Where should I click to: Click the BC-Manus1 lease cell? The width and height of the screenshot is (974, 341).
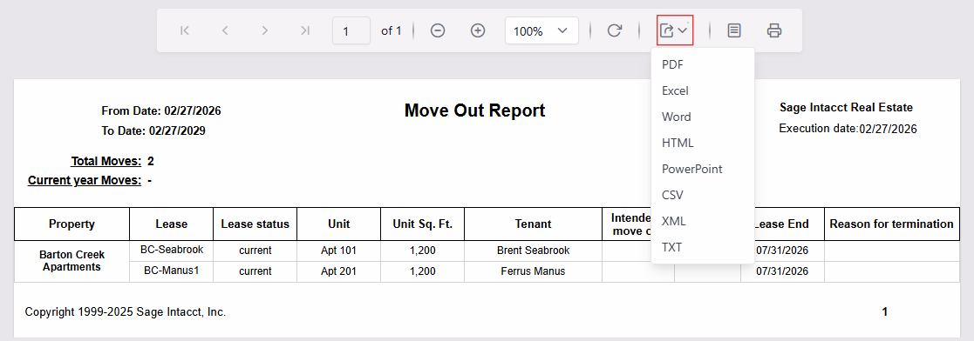[172, 271]
